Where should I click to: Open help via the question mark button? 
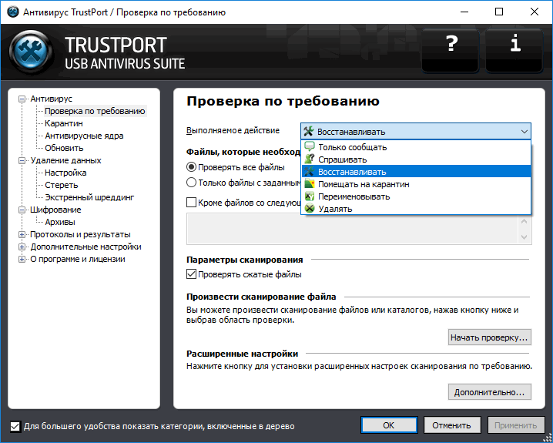pos(451,50)
